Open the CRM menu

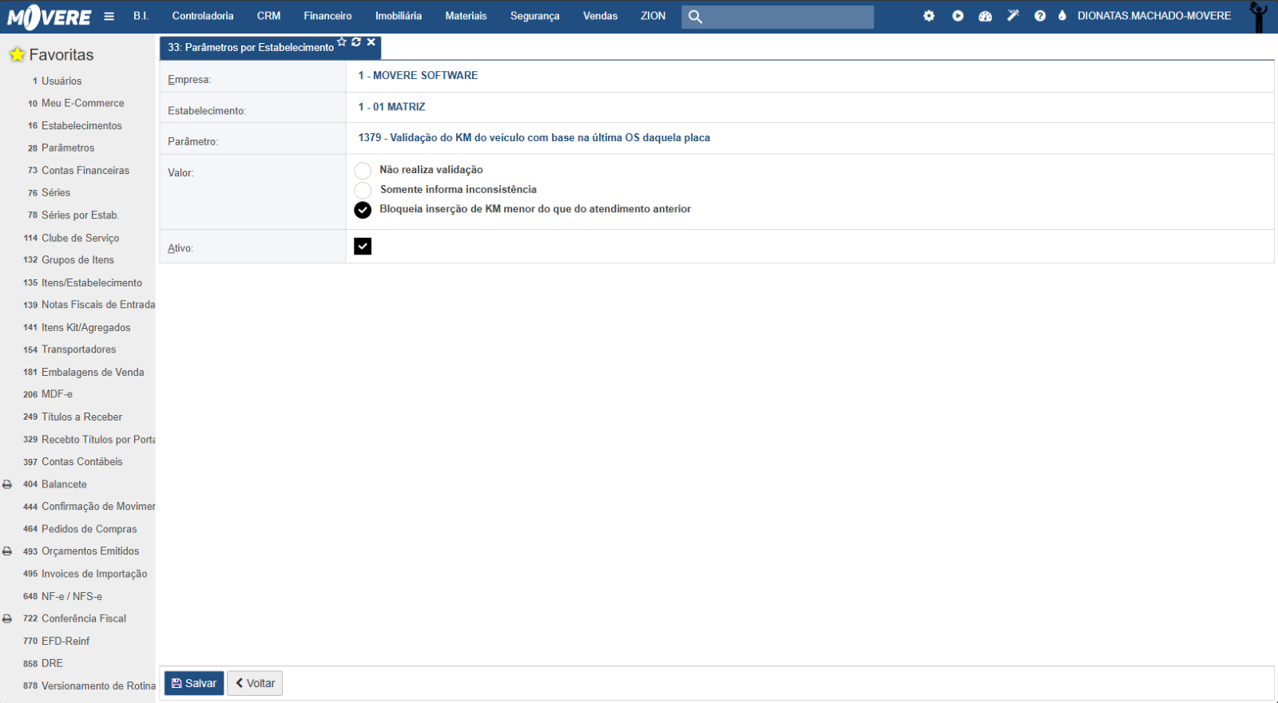[x=268, y=16]
